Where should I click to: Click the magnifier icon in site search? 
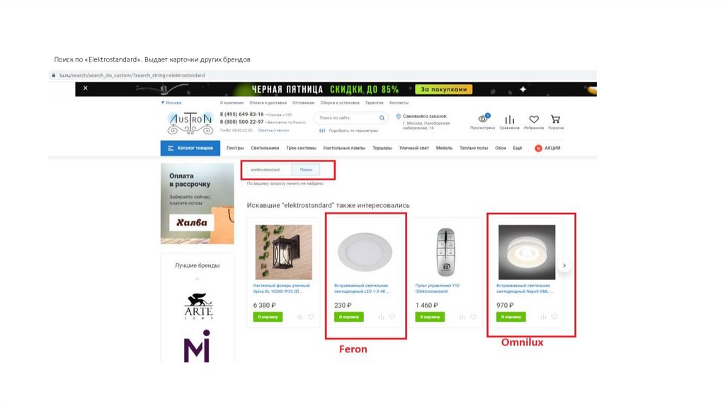(x=382, y=118)
